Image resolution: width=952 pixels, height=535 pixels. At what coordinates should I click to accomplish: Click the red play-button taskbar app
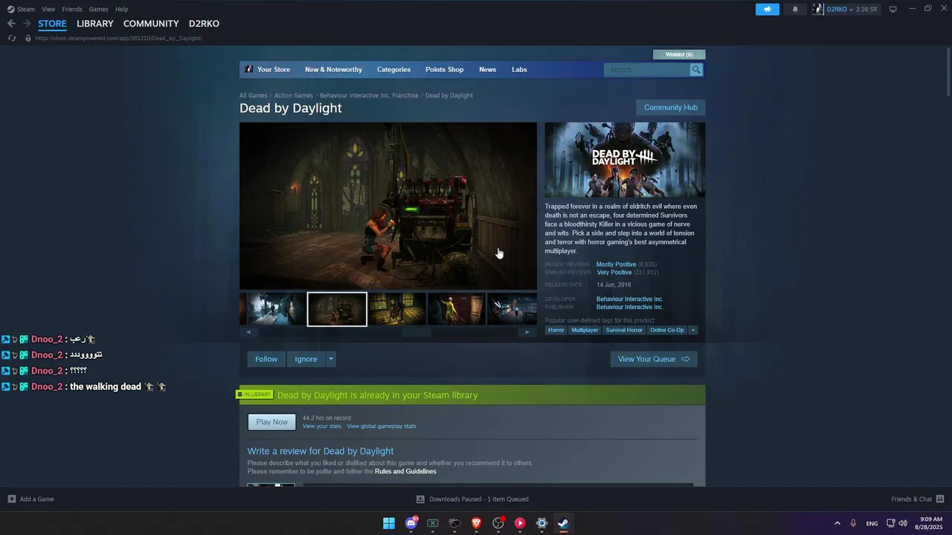(x=520, y=523)
